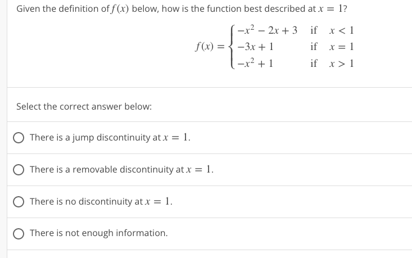Mark the not enough information radio button
This screenshot has height=258, width=412.
pyautogui.click(x=19, y=234)
